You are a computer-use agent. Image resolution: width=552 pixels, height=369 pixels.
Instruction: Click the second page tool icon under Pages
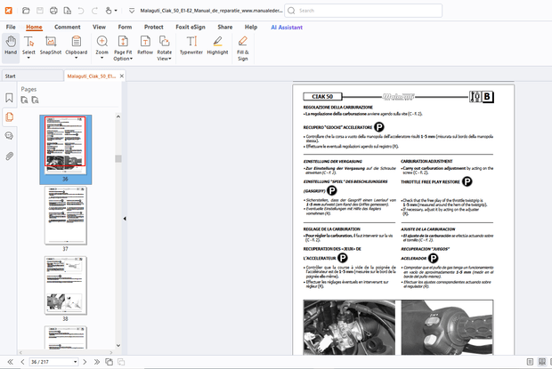click(36, 100)
